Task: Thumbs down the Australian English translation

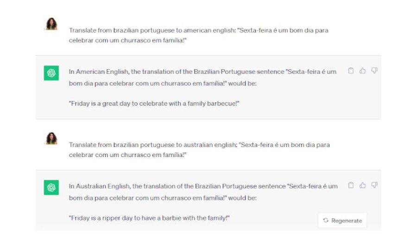Action: point(374,185)
